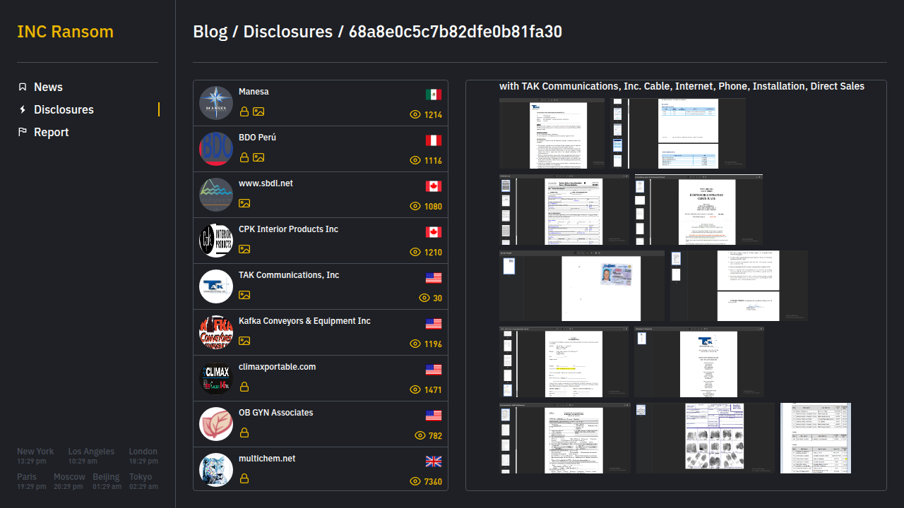The image size is (904, 508).
Task: Open the first document thumbnail in preview panel
Action: coord(552,134)
